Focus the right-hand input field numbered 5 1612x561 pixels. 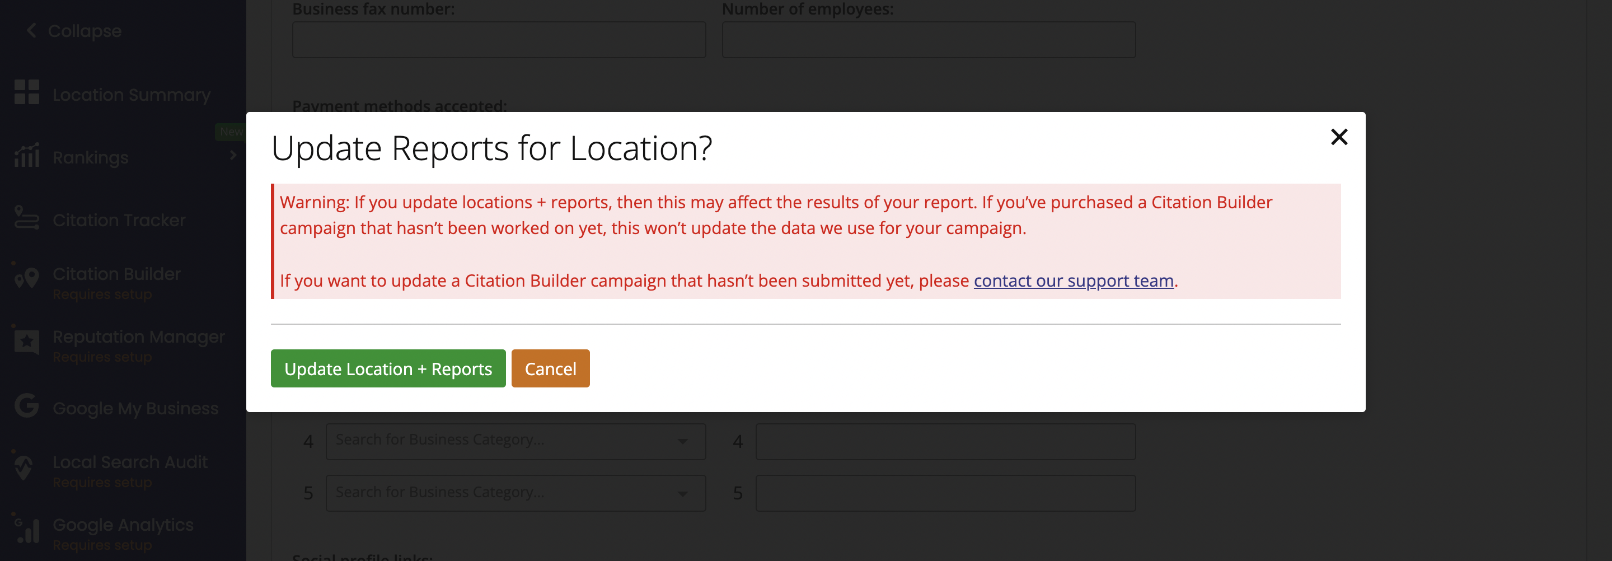coord(945,493)
